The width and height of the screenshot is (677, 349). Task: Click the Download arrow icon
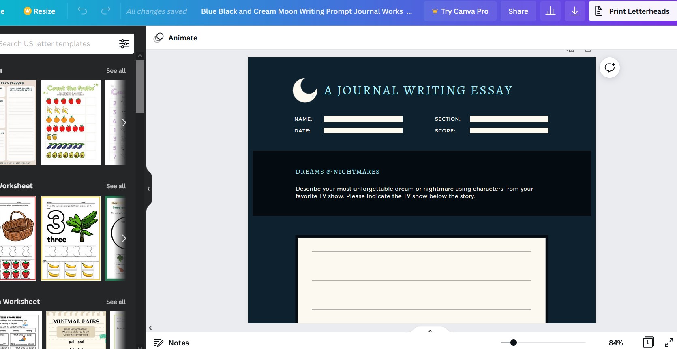[x=574, y=11]
